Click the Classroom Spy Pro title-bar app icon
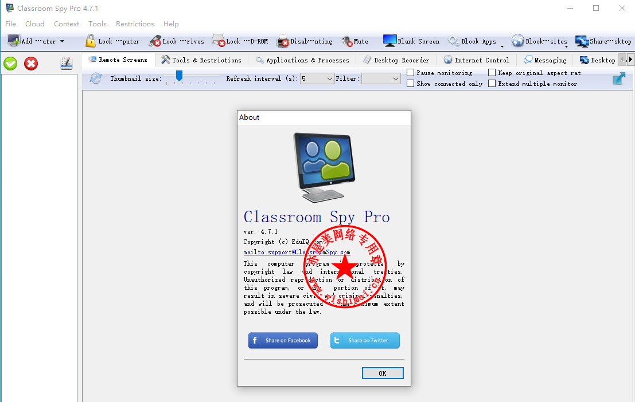Viewport: 635px width, 402px height. click(10, 7)
